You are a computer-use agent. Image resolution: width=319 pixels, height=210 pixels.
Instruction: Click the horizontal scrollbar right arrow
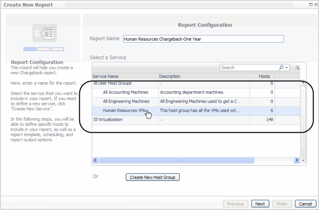(x=297, y=160)
